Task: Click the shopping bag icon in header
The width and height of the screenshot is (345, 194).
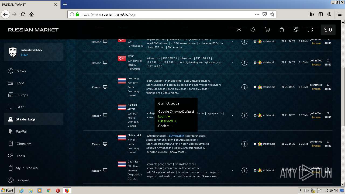Action: coord(282,30)
